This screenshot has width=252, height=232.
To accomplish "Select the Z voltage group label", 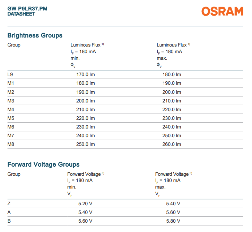I will coord(9,204).
